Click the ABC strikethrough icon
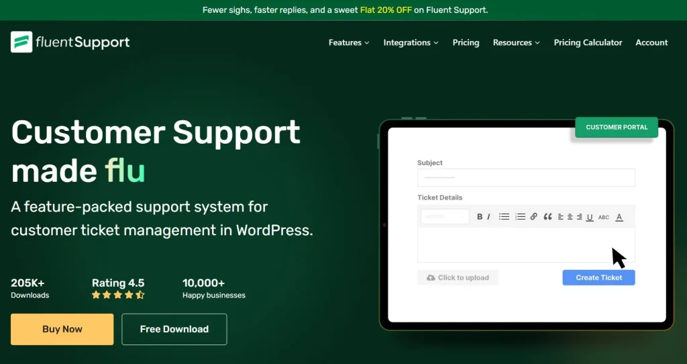This screenshot has height=364, width=687. [604, 217]
